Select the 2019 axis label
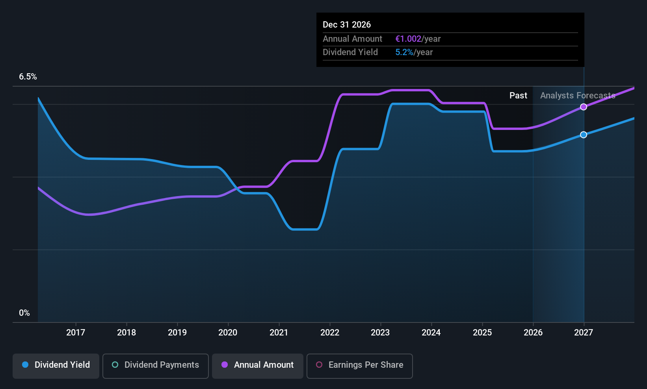 coord(177,333)
